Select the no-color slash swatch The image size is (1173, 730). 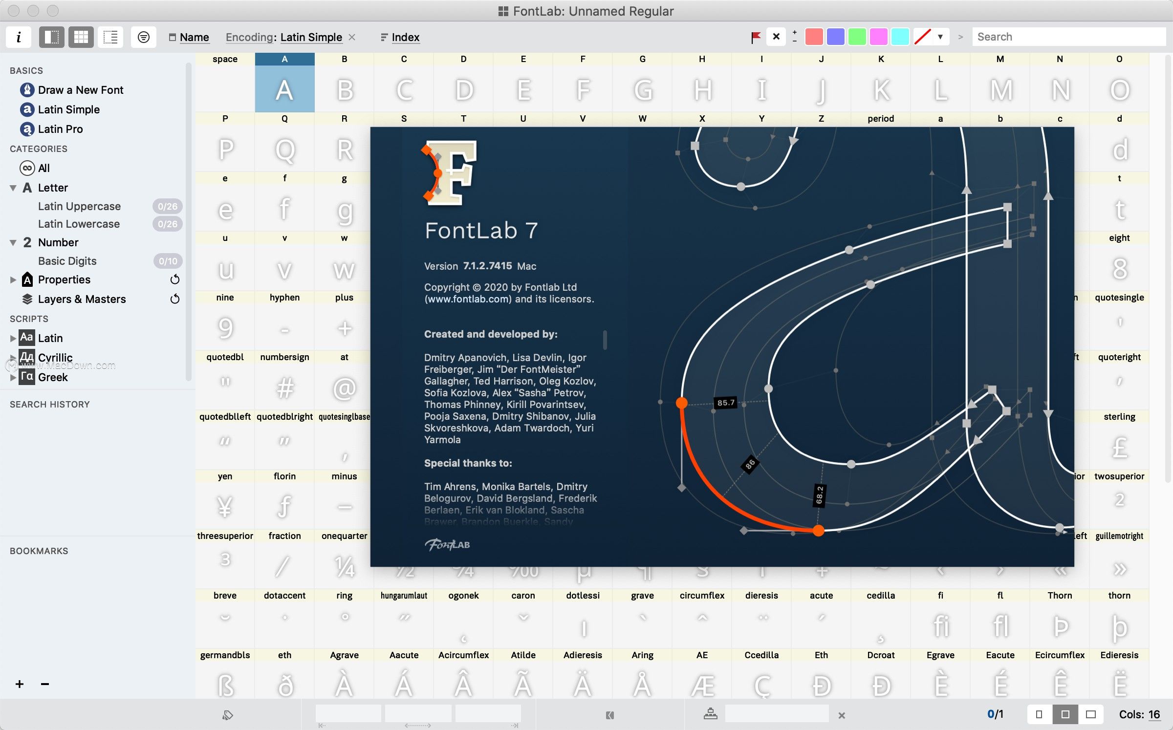pos(922,37)
